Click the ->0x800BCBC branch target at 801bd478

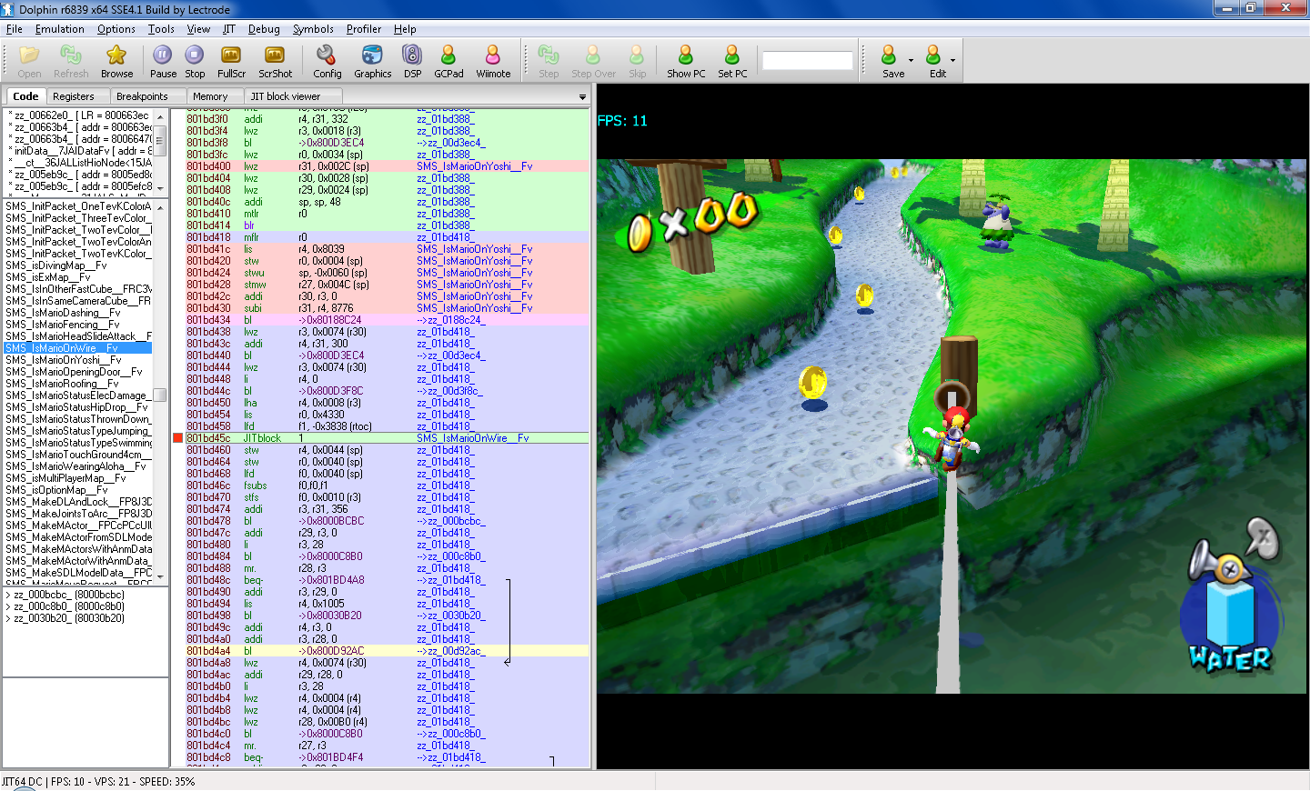click(331, 521)
